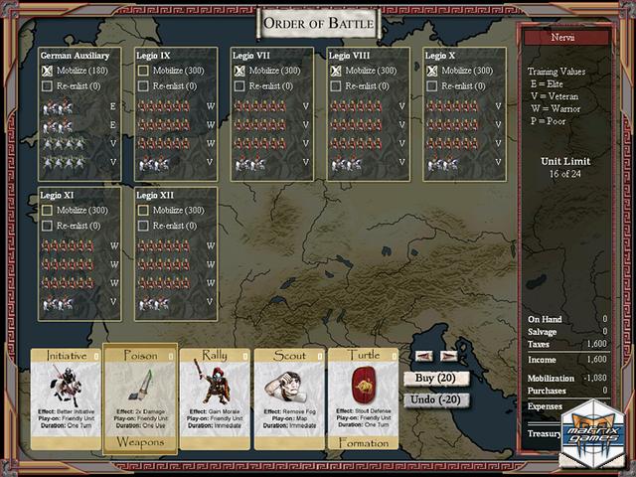636x477 pixels.
Task: Check Re-enlist for Legio VII
Action: click(240, 86)
